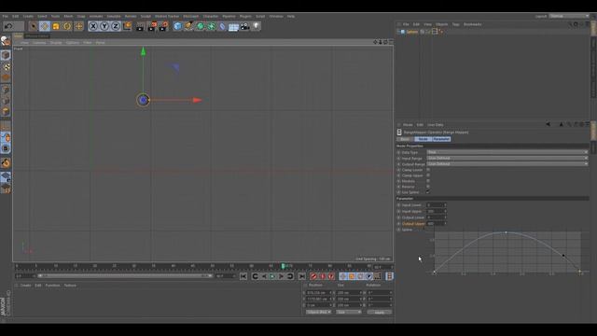Open the Create menu
Image resolution: width=597 pixels, height=336 pixels.
28,17
